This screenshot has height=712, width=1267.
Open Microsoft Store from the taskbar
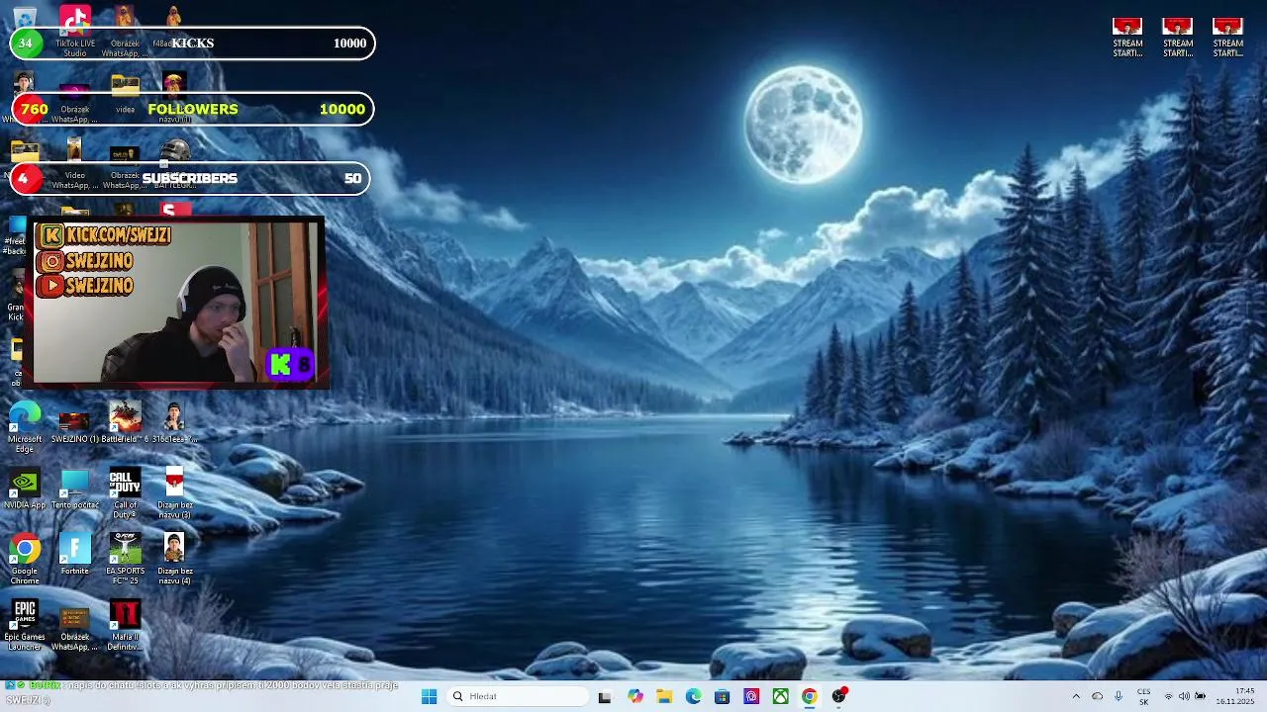pos(723,696)
